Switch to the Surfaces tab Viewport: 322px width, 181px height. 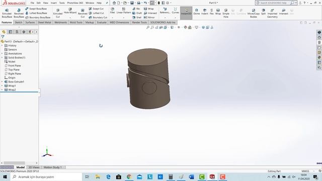30,22
